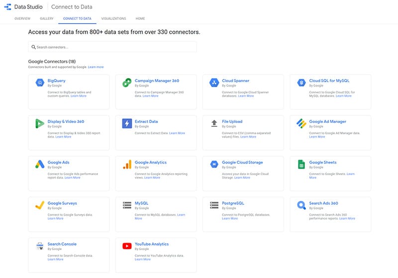This screenshot has height=278, width=398.
Task: Click the Cloud SQL for MySQL icon
Action: pos(301,83)
